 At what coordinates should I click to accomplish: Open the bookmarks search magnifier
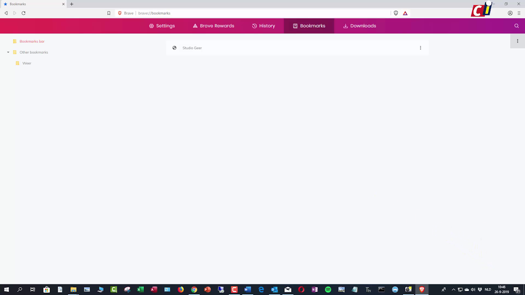coord(517,25)
